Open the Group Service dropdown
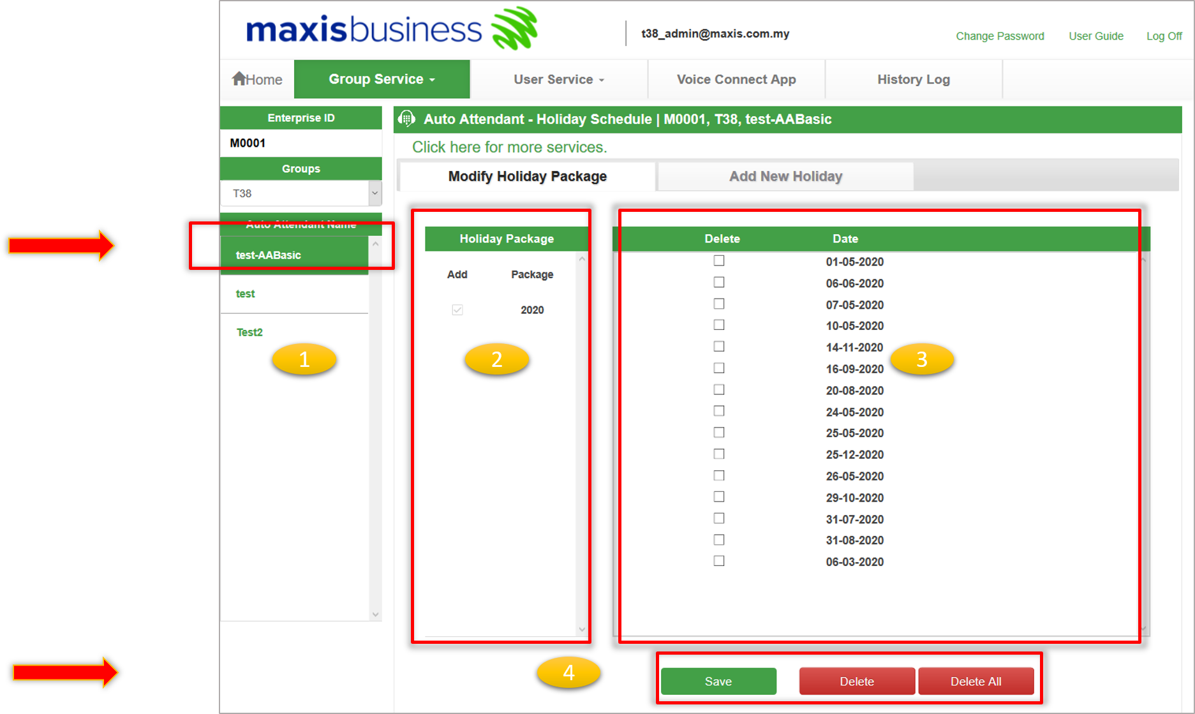Viewport: 1195px width, 714px height. [x=381, y=79]
